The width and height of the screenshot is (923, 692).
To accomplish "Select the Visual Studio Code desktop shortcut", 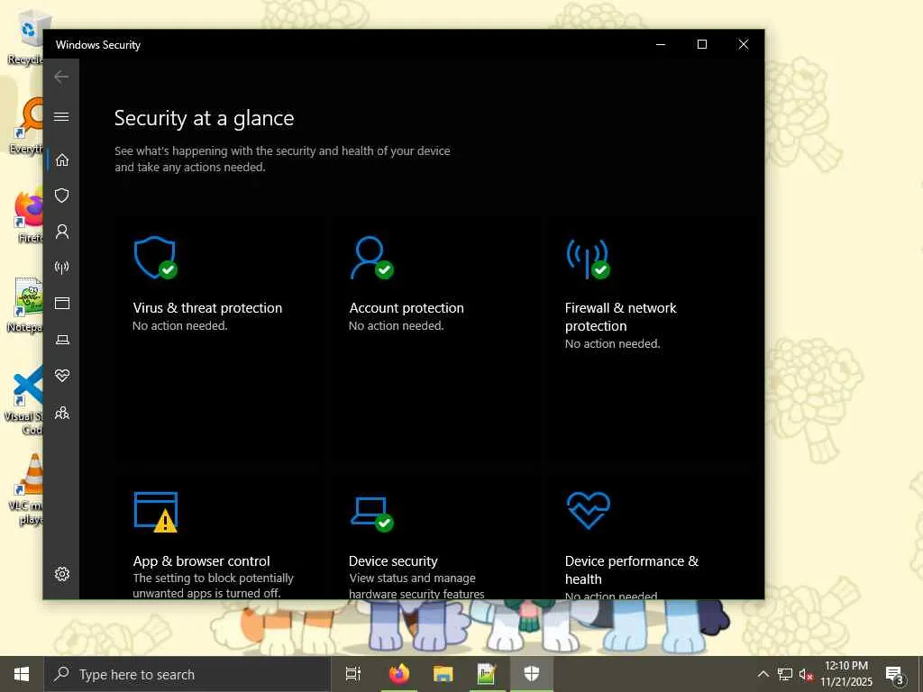I will (24, 400).
